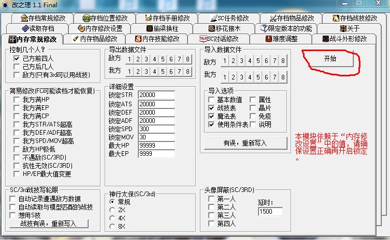Click the 存档常规修改 tab icon
Viewport: 390px width, 240px height.
(24, 18)
